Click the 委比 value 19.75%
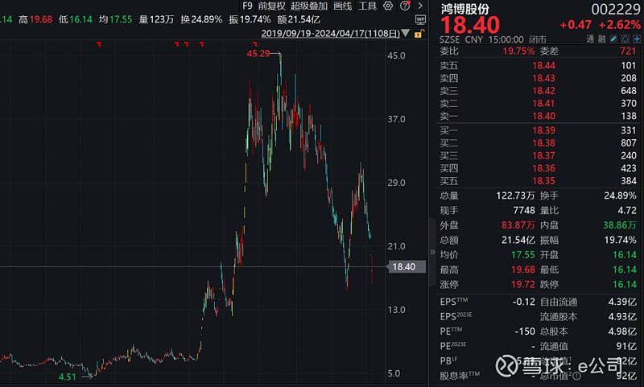The width and height of the screenshot is (644, 387). tap(518, 51)
